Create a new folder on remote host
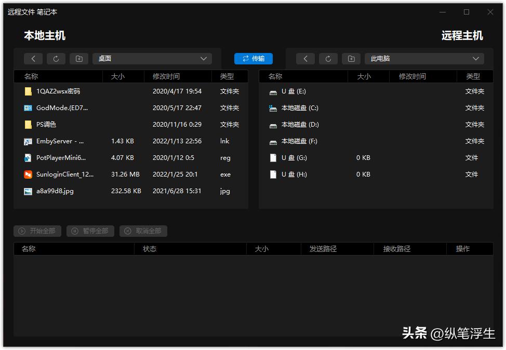The height and width of the screenshot is (350, 506). [351, 59]
